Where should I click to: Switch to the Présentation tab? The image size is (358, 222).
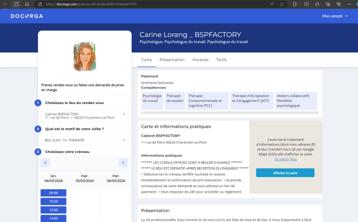click(x=172, y=60)
